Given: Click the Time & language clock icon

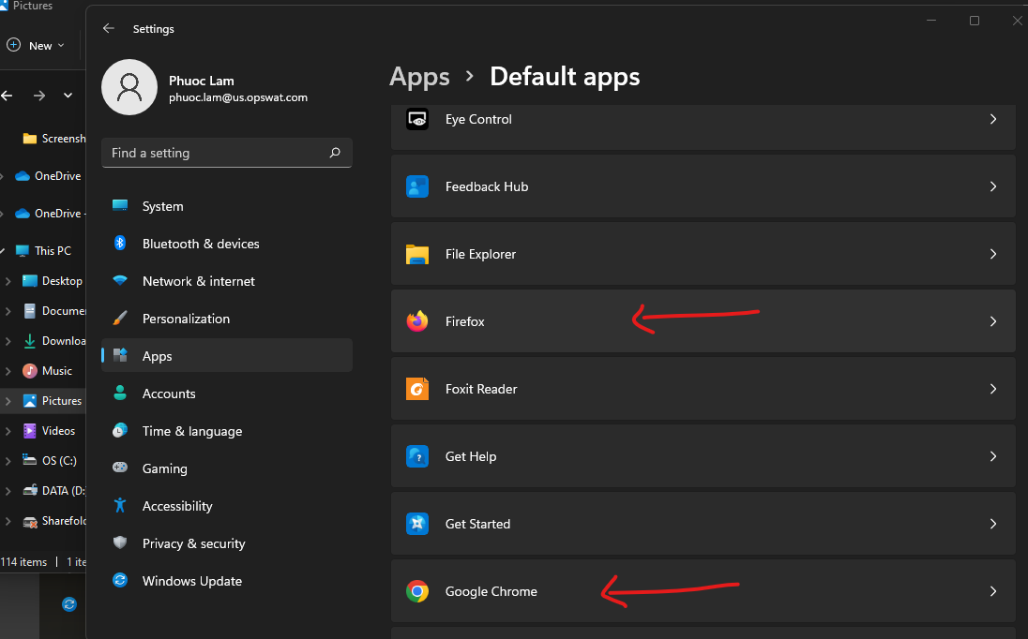Looking at the screenshot, I should click(x=120, y=430).
